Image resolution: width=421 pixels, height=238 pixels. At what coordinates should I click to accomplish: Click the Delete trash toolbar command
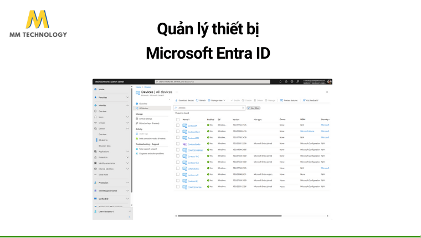click(x=258, y=100)
